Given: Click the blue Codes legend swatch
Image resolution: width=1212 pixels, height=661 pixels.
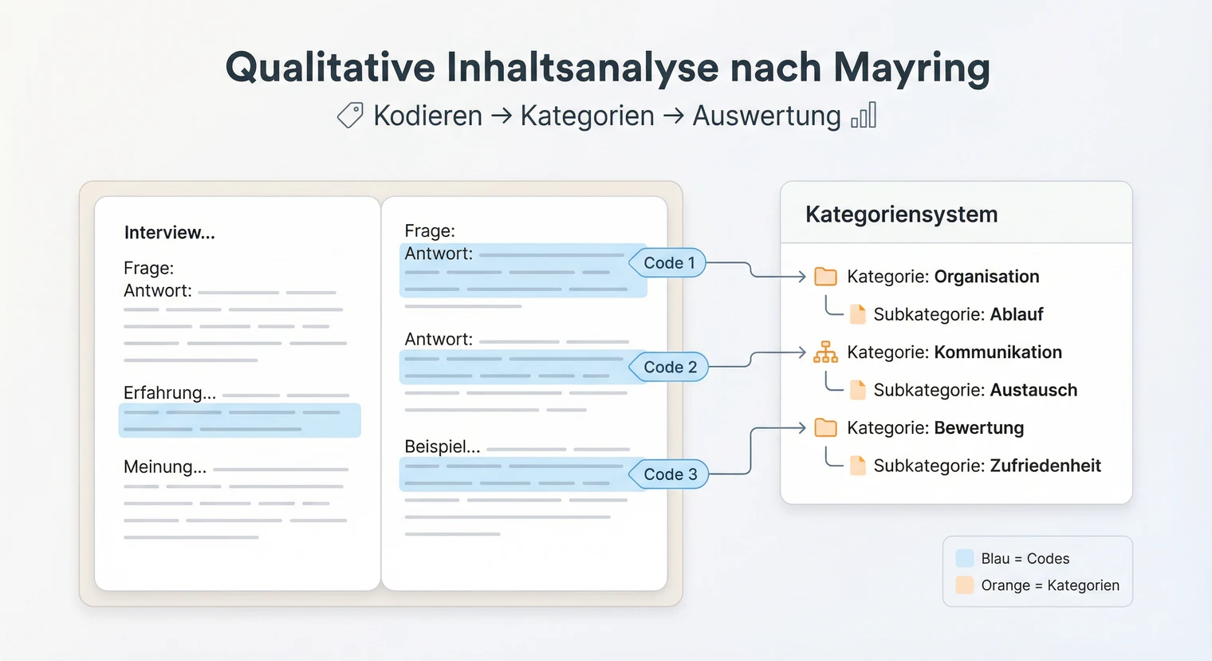Looking at the screenshot, I should coord(965,558).
